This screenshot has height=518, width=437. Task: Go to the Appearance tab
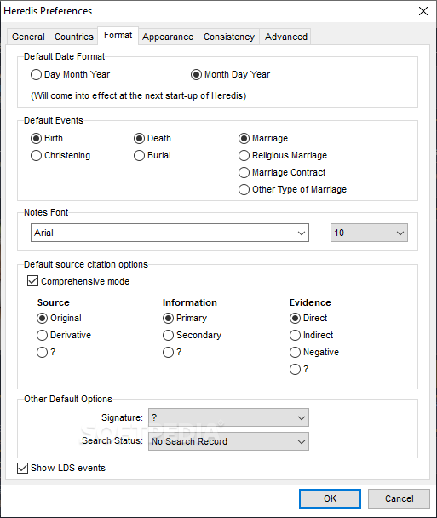coord(168,37)
